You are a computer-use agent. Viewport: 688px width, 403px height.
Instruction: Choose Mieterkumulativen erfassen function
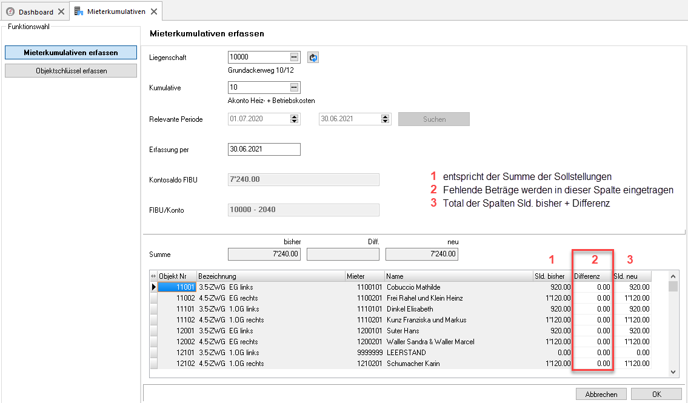(71, 53)
